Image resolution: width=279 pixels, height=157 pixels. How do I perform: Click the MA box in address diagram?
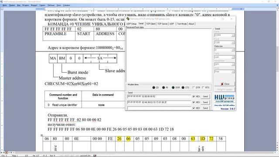point(53,58)
